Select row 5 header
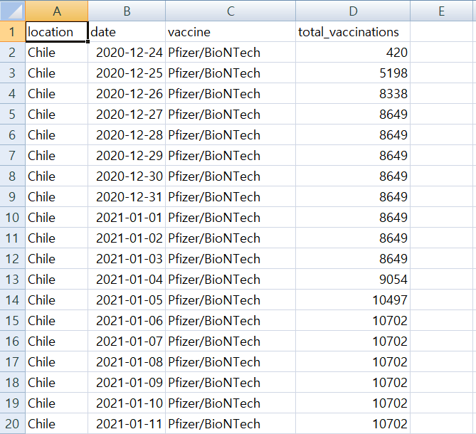The height and width of the screenshot is (434, 476). point(12,114)
